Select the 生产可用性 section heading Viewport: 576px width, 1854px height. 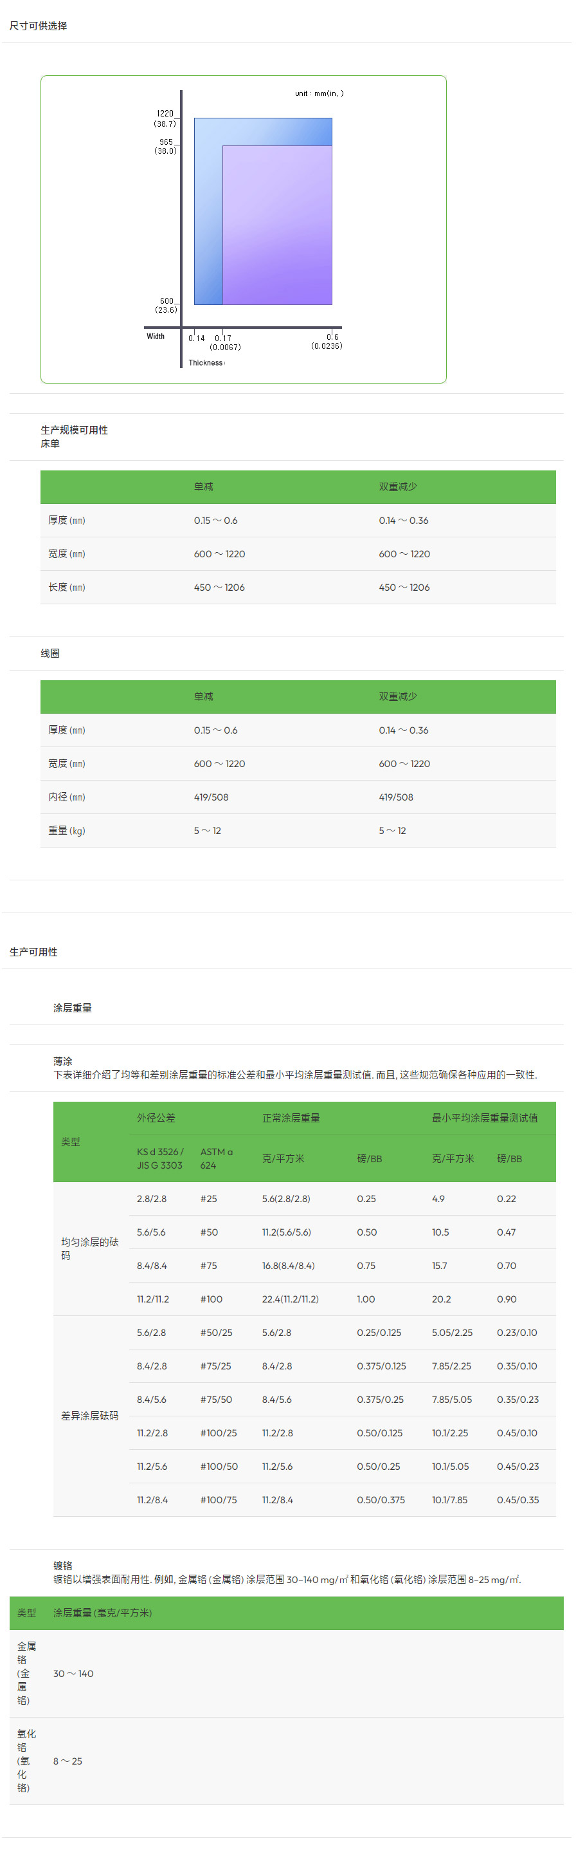pos(34,952)
